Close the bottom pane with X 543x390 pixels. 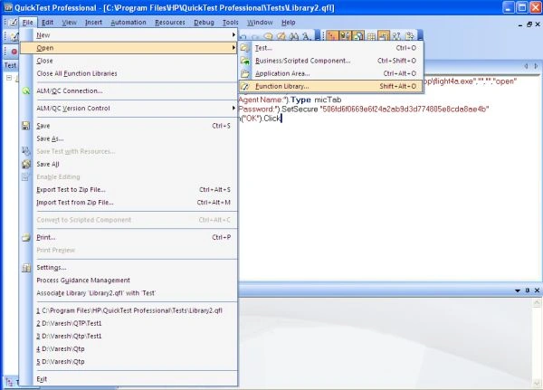pos(537,290)
